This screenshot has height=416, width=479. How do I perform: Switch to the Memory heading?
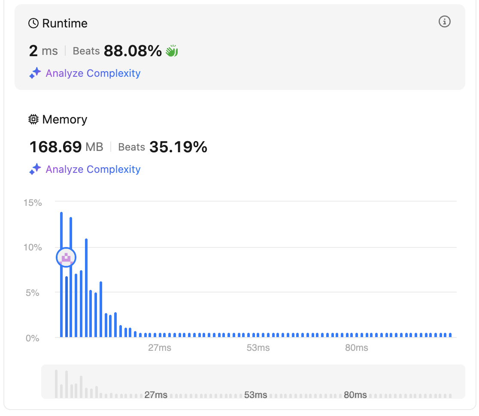coord(64,120)
